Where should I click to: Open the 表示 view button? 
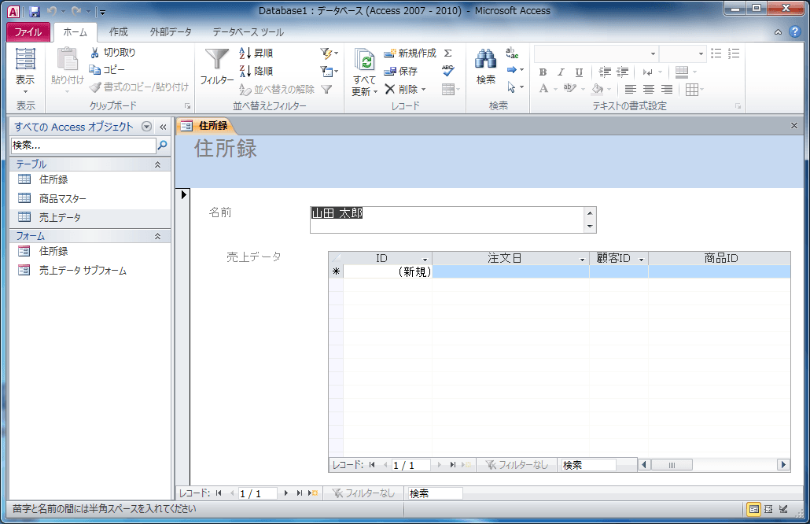(x=25, y=71)
